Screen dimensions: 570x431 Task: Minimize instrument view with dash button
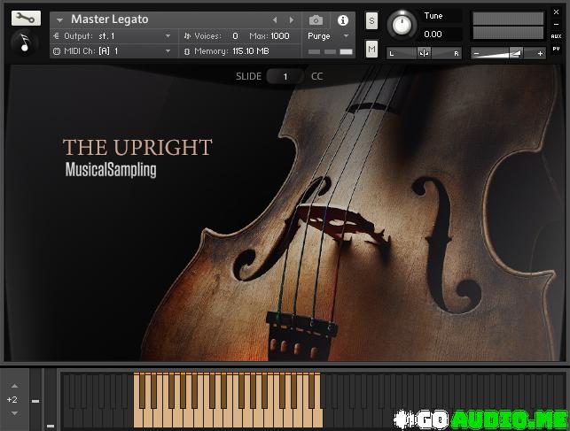tap(556, 24)
